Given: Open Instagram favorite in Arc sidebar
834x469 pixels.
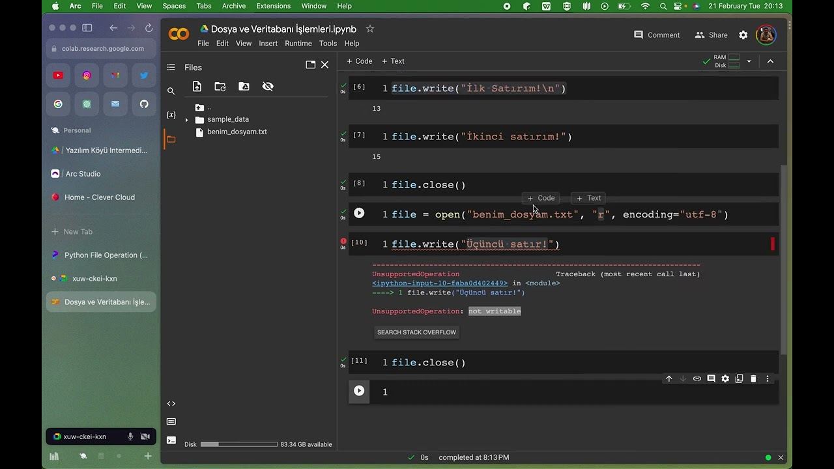Looking at the screenshot, I should (x=87, y=76).
